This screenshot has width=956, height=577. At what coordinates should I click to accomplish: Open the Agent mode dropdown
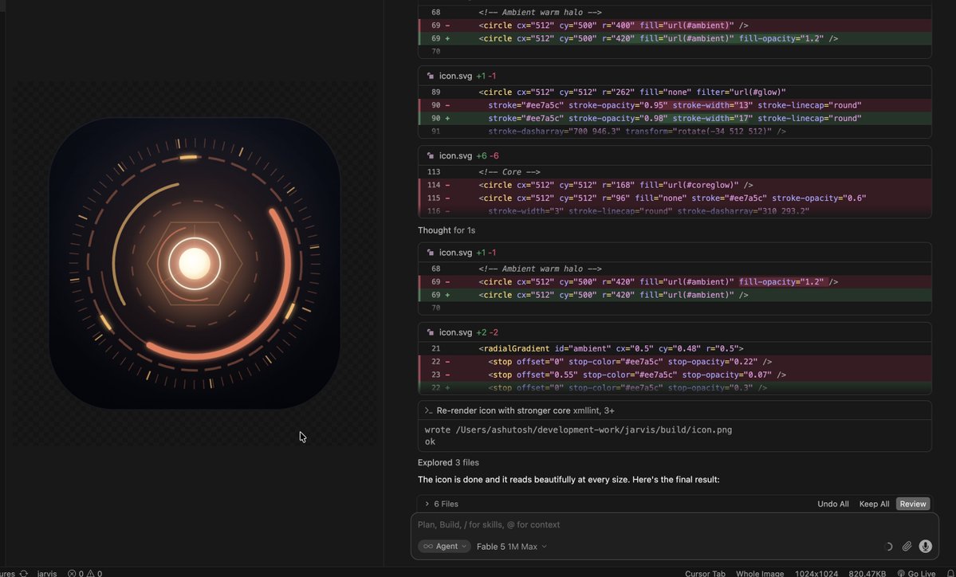click(444, 547)
